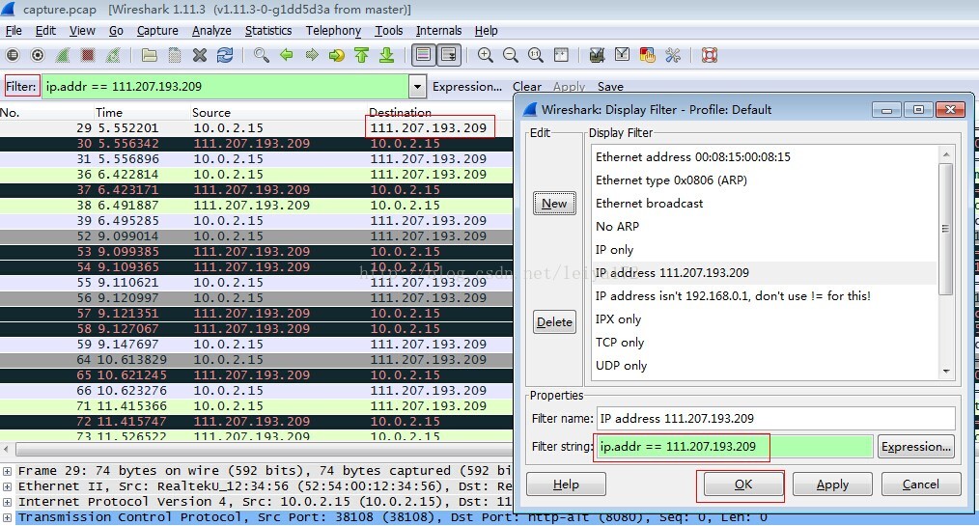Find a packet magnifier icon

262,56
